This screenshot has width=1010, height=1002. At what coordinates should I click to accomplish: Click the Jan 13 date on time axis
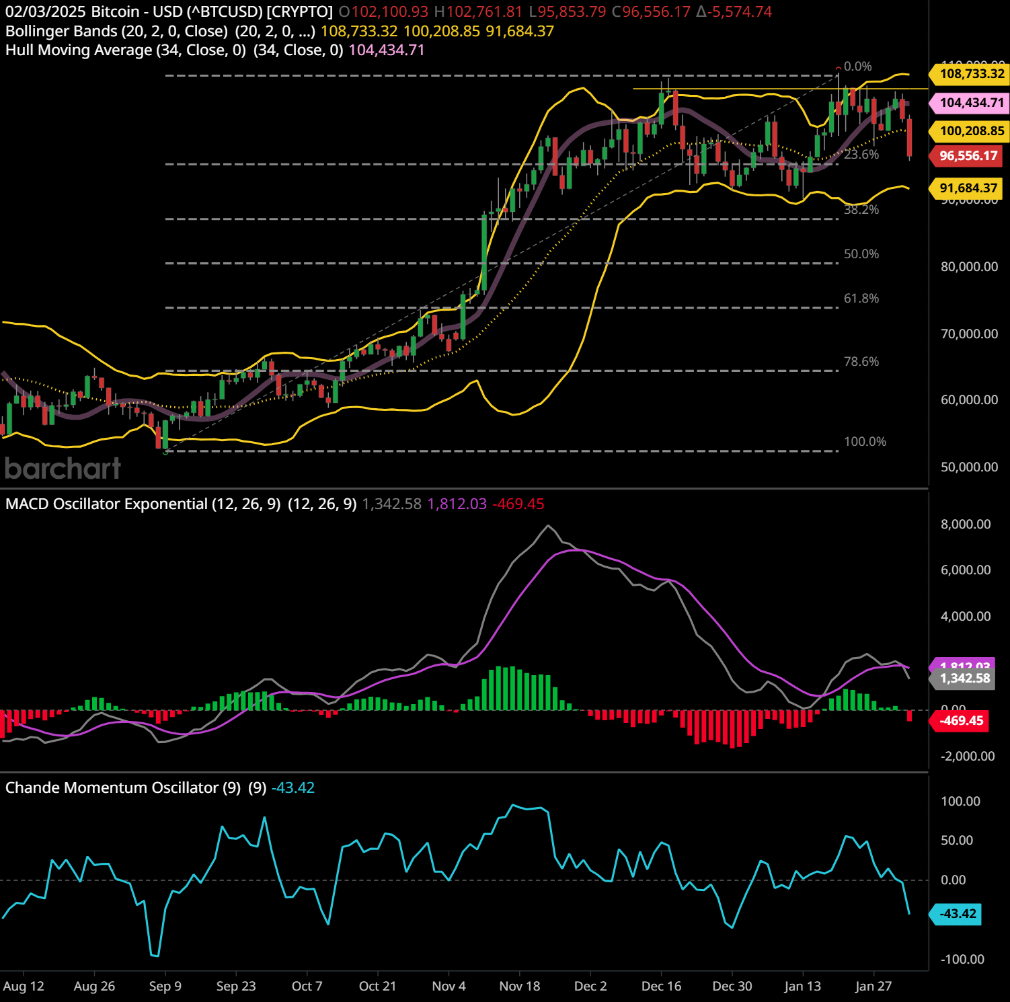click(x=802, y=986)
